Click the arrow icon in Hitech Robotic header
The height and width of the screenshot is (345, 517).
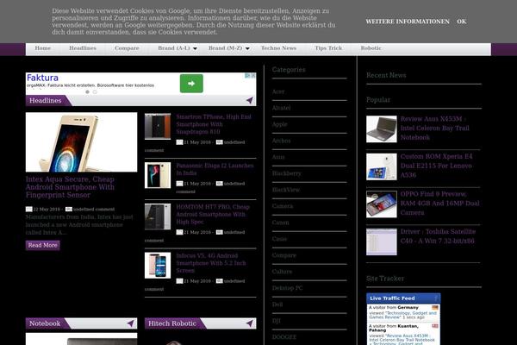point(250,323)
